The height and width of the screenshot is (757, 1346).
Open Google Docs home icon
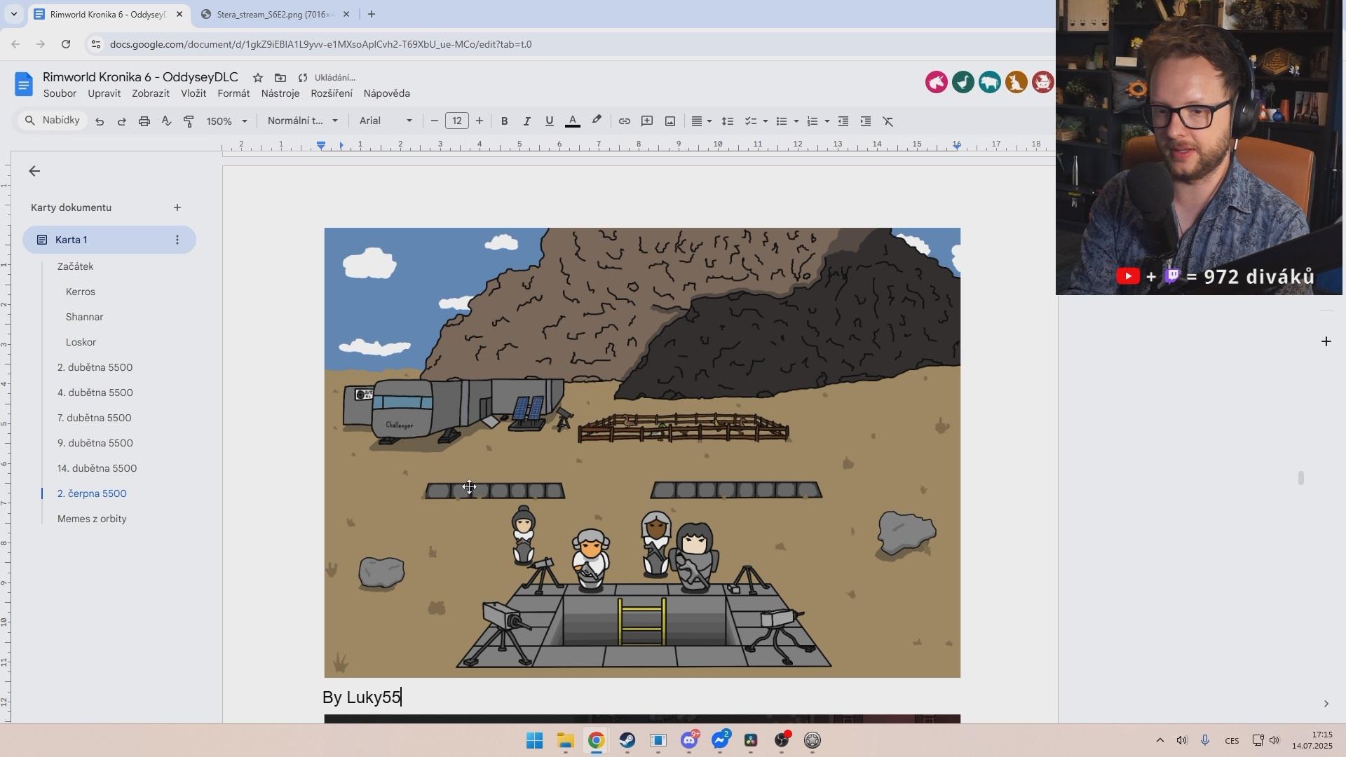(23, 84)
